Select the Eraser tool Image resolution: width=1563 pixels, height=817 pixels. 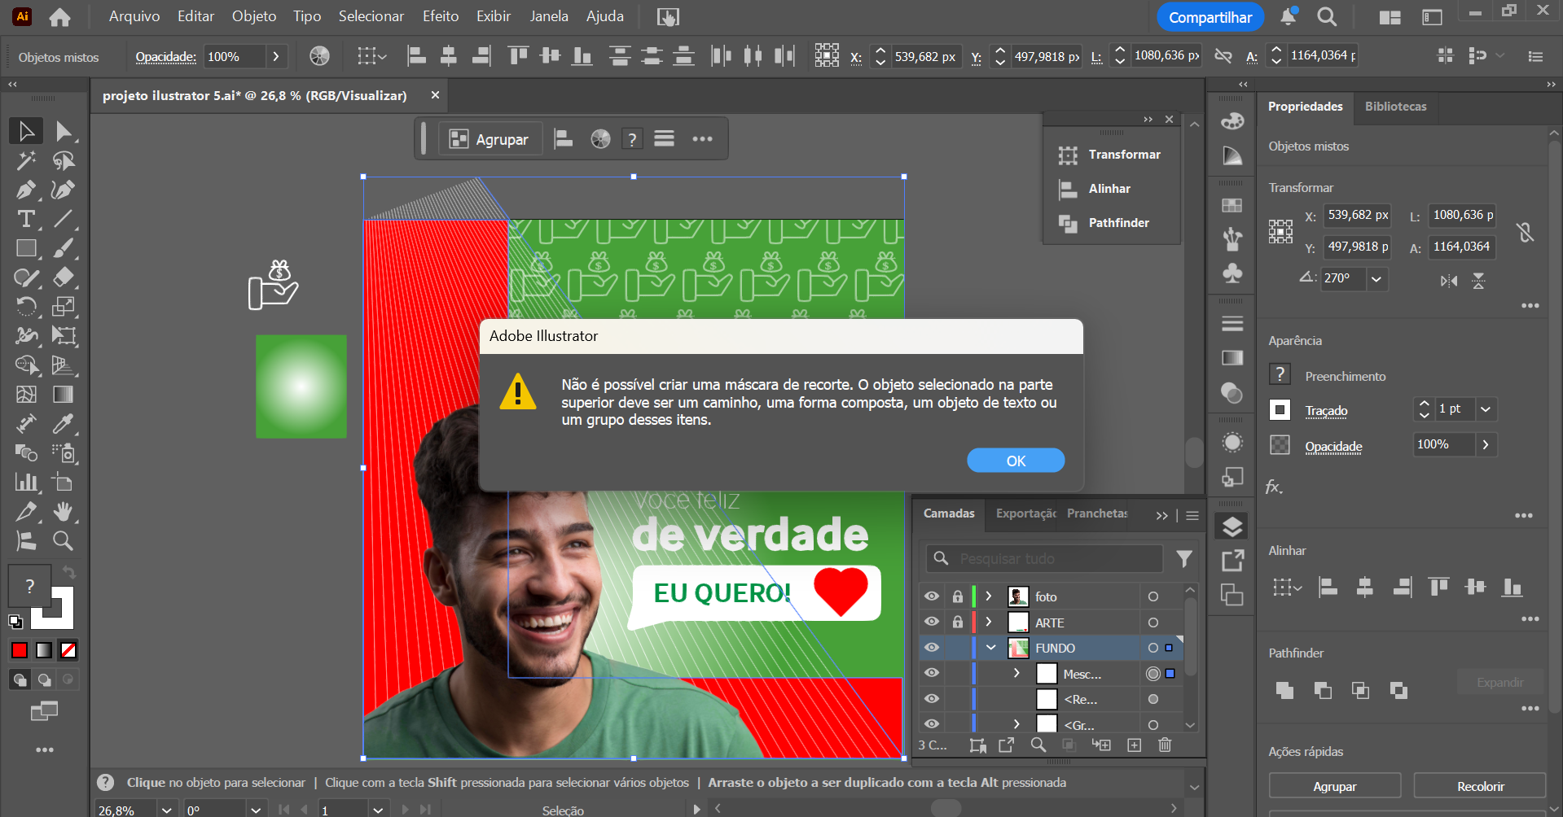pos(63,277)
